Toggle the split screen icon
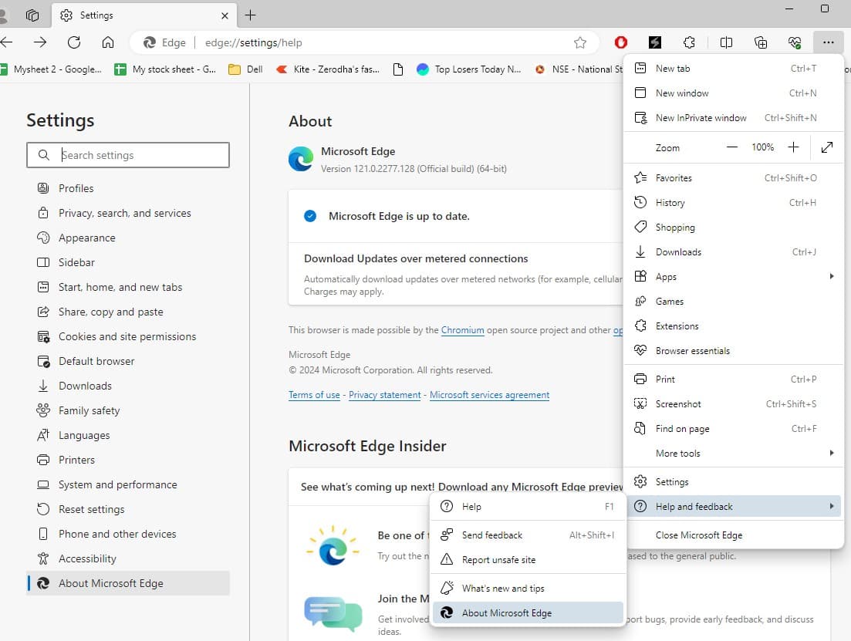The width and height of the screenshot is (851, 641). pyautogui.click(x=726, y=42)
